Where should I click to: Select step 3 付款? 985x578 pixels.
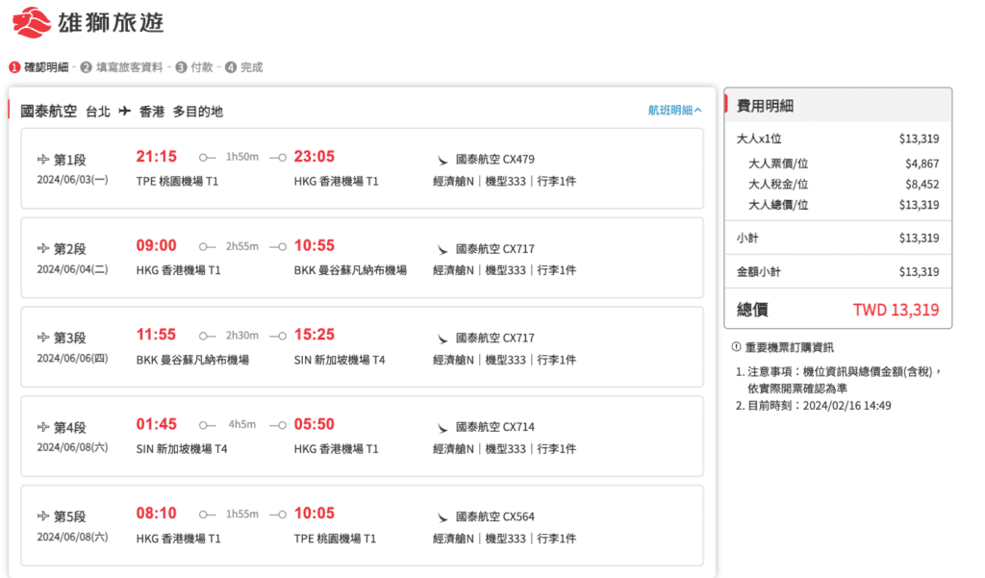(x=194, y=67)
